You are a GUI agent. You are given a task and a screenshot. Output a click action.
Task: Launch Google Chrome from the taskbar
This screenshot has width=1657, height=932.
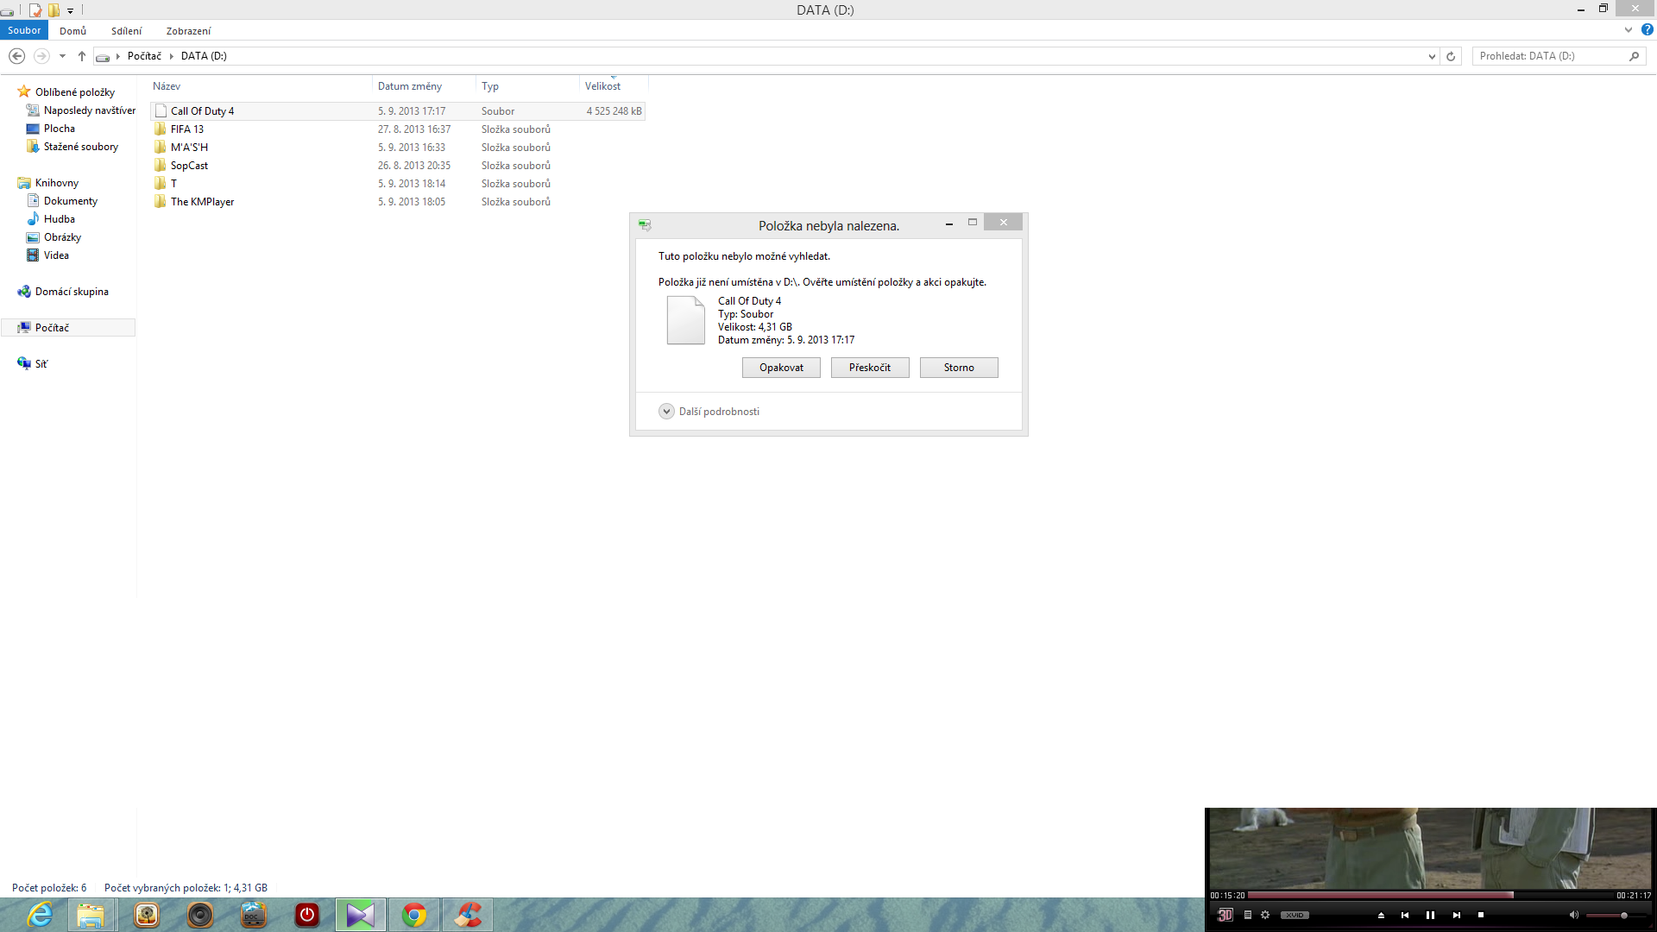(x=414, y=915)
